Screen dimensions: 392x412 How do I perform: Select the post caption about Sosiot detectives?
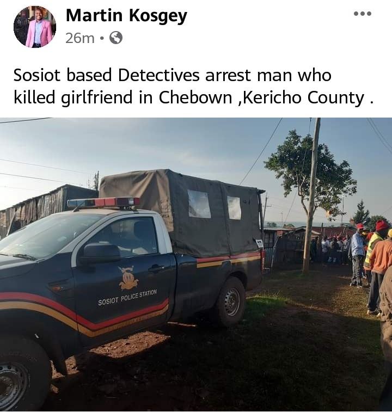(193, 86)
